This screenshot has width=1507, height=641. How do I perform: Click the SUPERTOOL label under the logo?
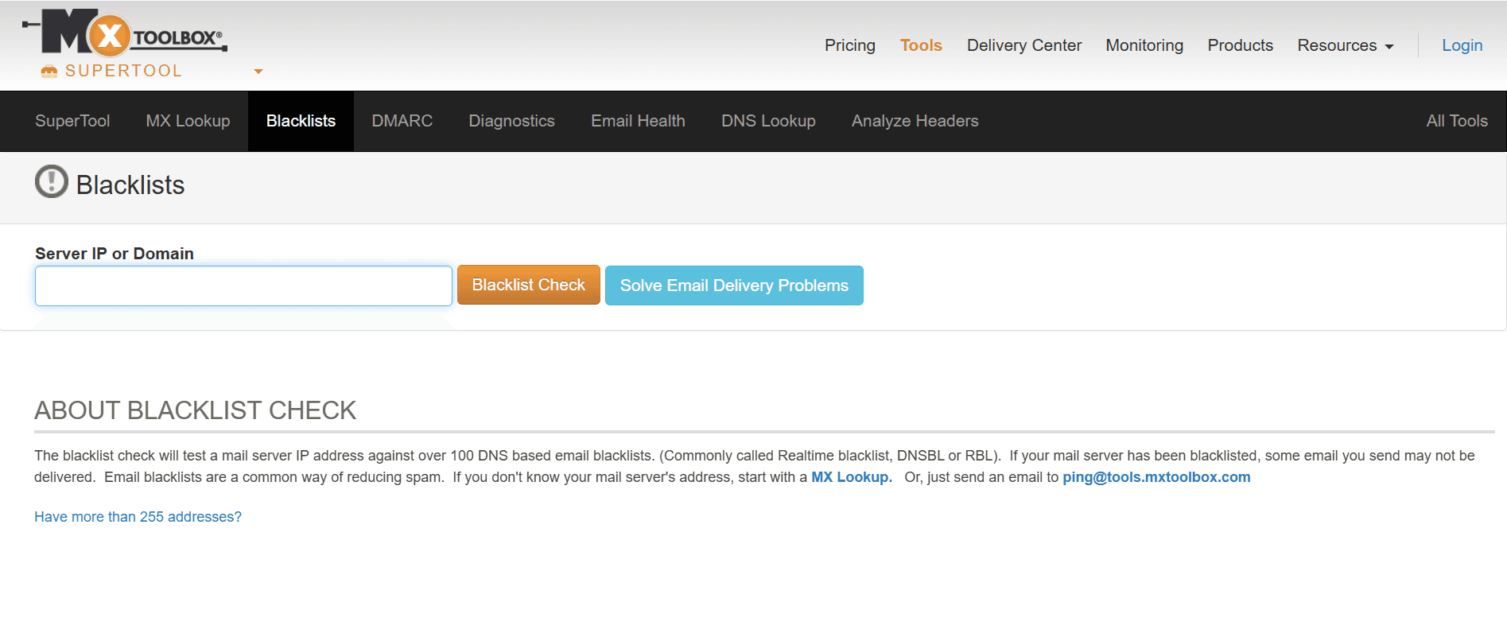(x=123, y=71)
